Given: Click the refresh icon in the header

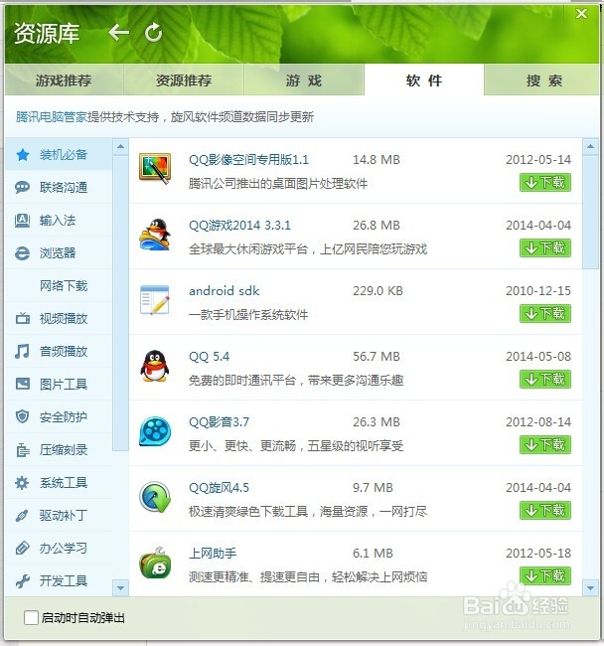Looking at the screenshot, I should tap(154, 33).
